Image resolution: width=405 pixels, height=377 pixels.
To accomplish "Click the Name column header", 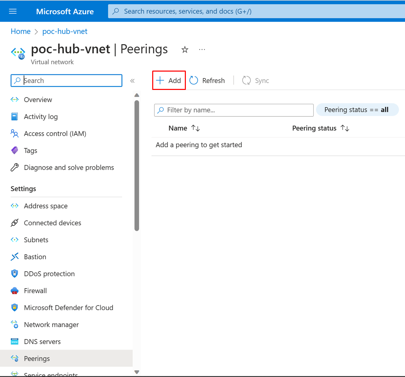I will (178, 128).
